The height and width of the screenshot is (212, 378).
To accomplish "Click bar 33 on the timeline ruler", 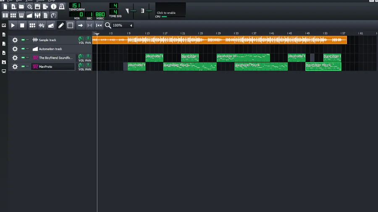I will pos(235,33).
